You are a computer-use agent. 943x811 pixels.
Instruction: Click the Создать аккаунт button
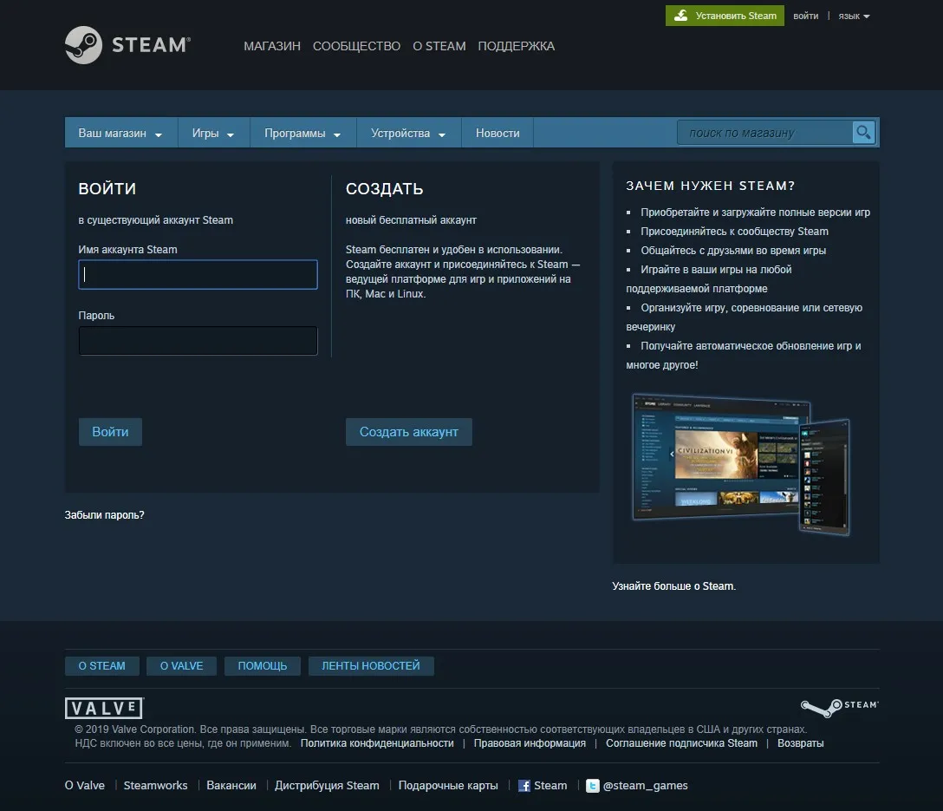coord(408,432)
